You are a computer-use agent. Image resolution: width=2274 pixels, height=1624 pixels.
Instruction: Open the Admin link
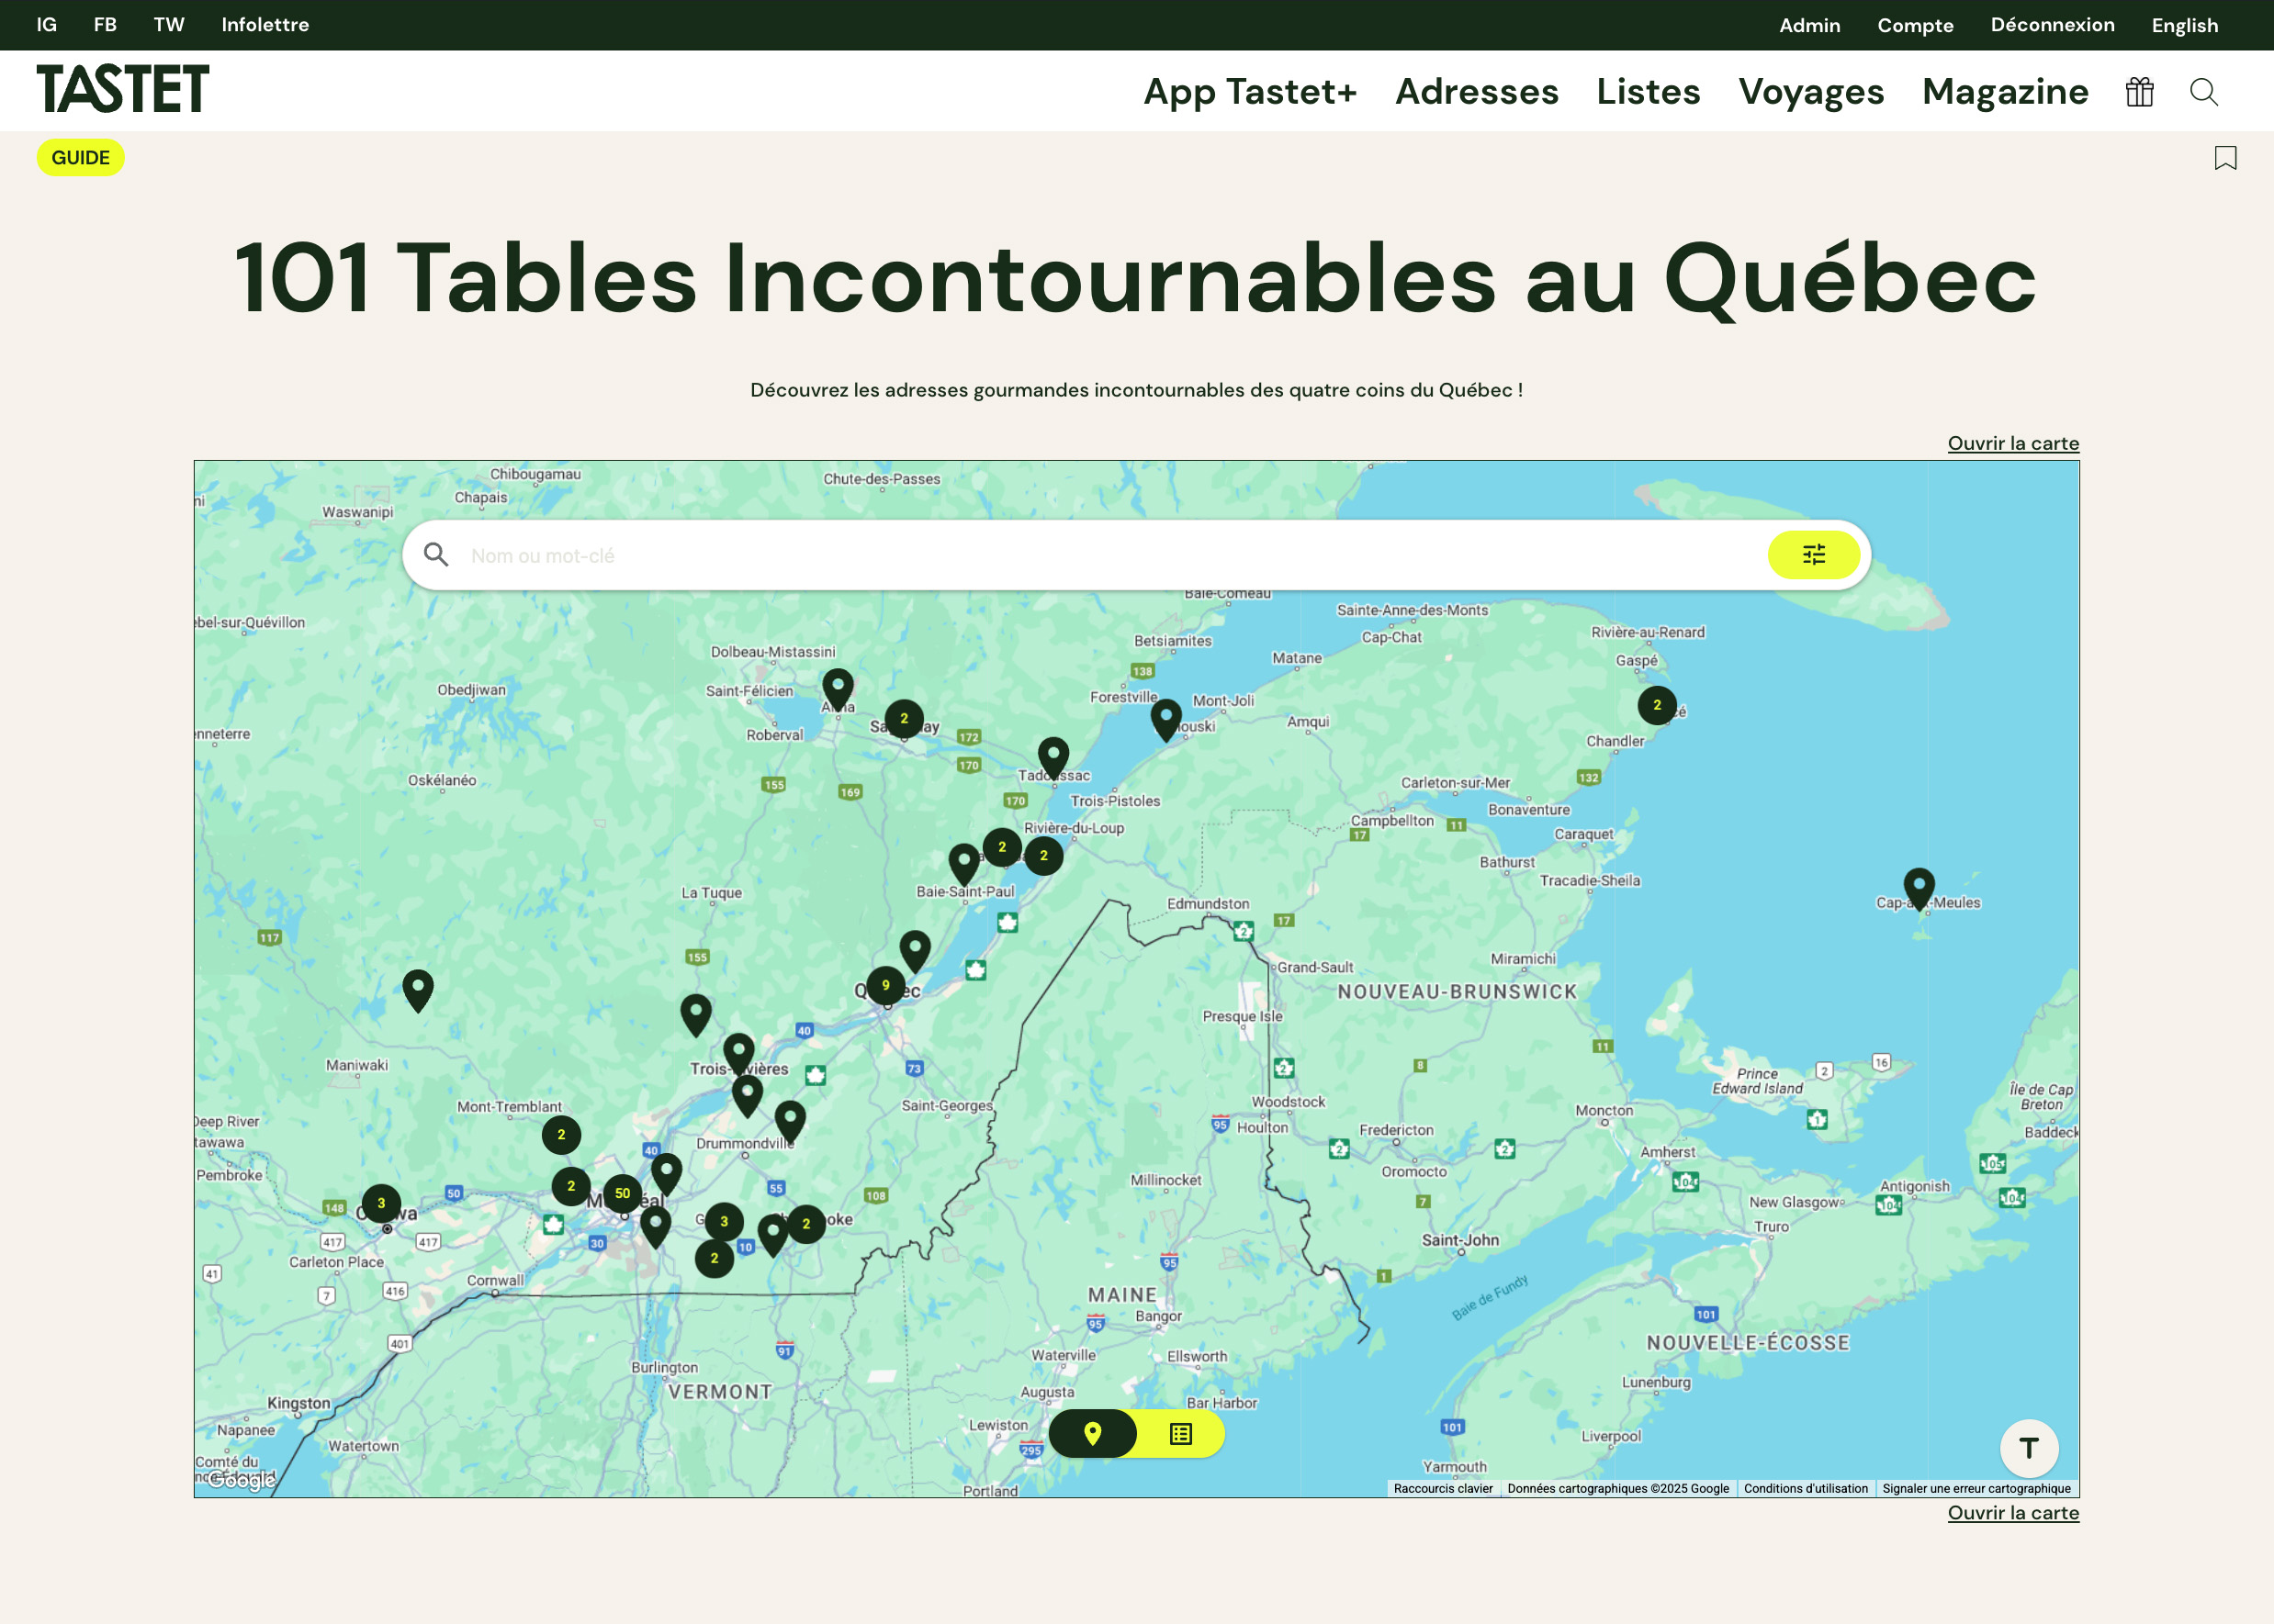[1808, 26]
